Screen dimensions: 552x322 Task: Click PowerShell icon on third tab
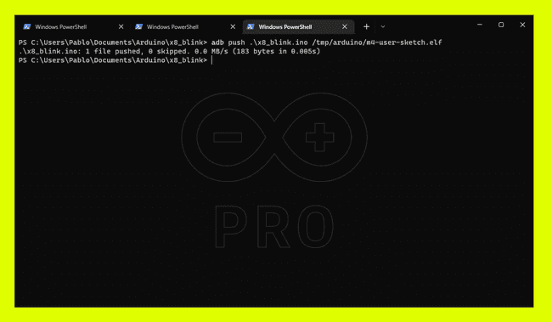251,27
